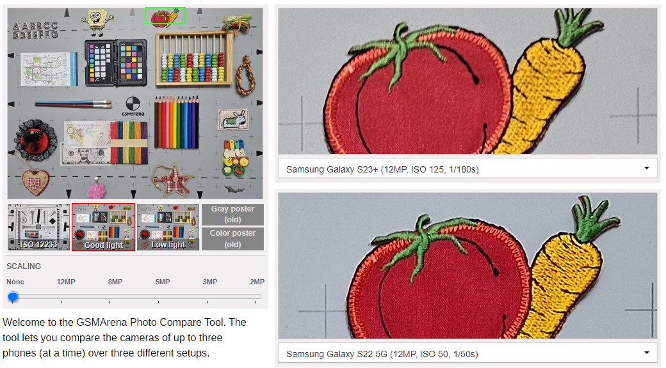The image size is (666, 368).
Task: Open the Color poster (old) option
Action: (232, 239)
